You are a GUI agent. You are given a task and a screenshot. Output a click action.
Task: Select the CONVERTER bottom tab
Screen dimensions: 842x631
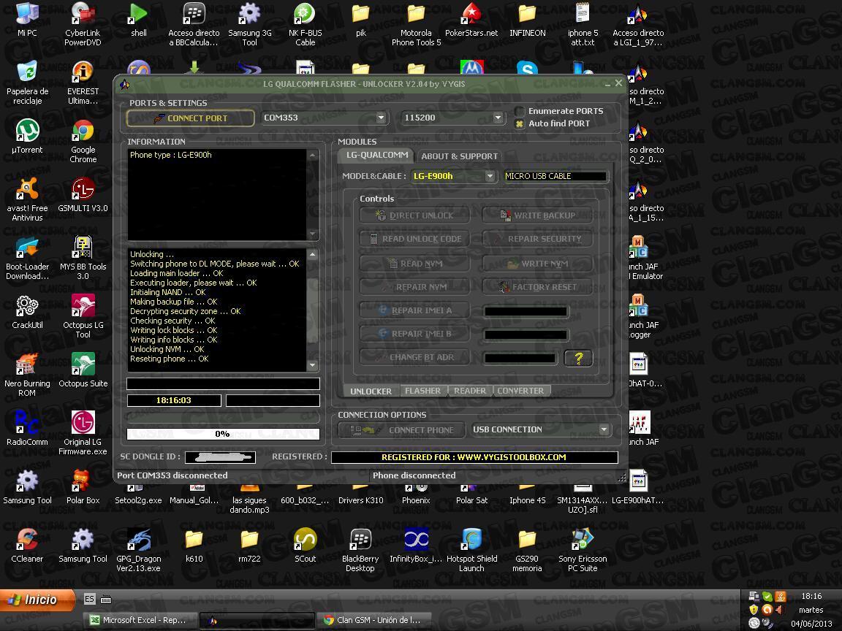pos(520,391)
